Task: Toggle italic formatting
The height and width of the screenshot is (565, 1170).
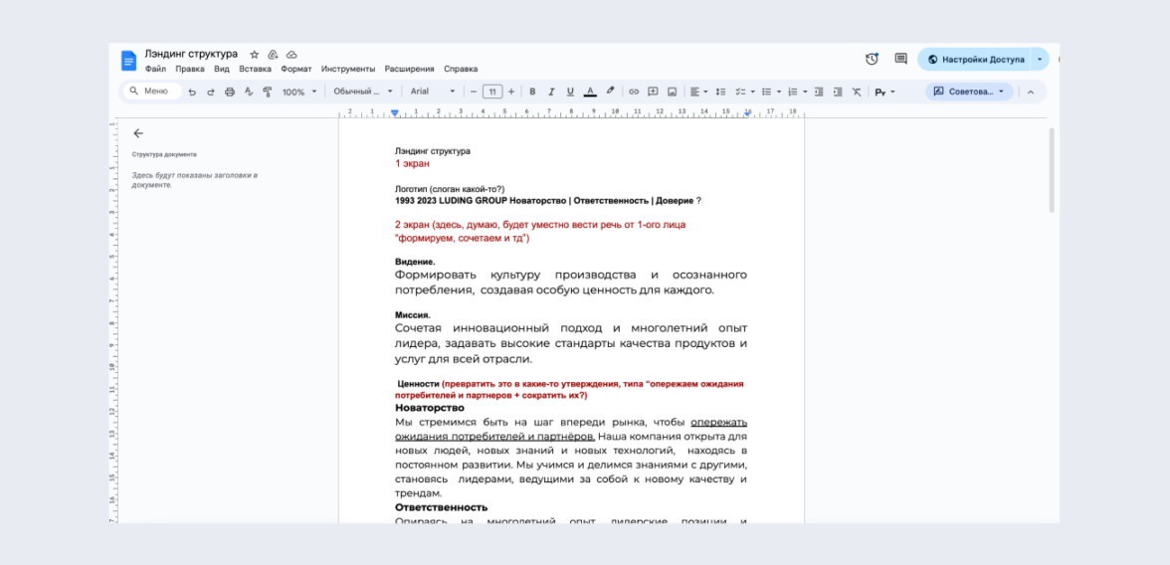Action: [x=551, y=92]
